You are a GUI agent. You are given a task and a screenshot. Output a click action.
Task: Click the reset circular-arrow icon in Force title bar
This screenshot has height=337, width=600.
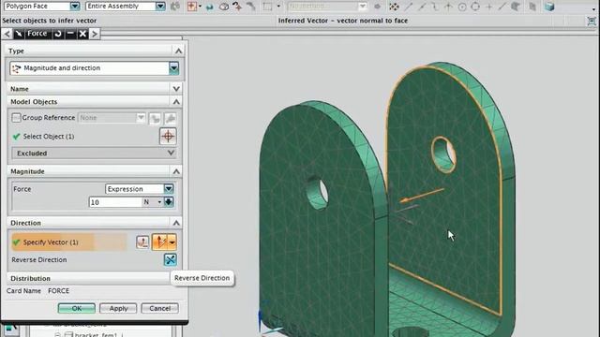(58, 34)
